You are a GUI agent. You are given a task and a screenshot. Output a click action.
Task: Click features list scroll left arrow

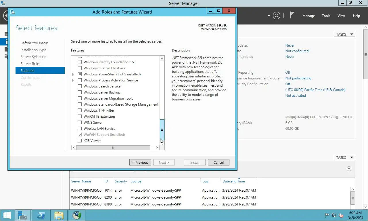pos(74,148)
